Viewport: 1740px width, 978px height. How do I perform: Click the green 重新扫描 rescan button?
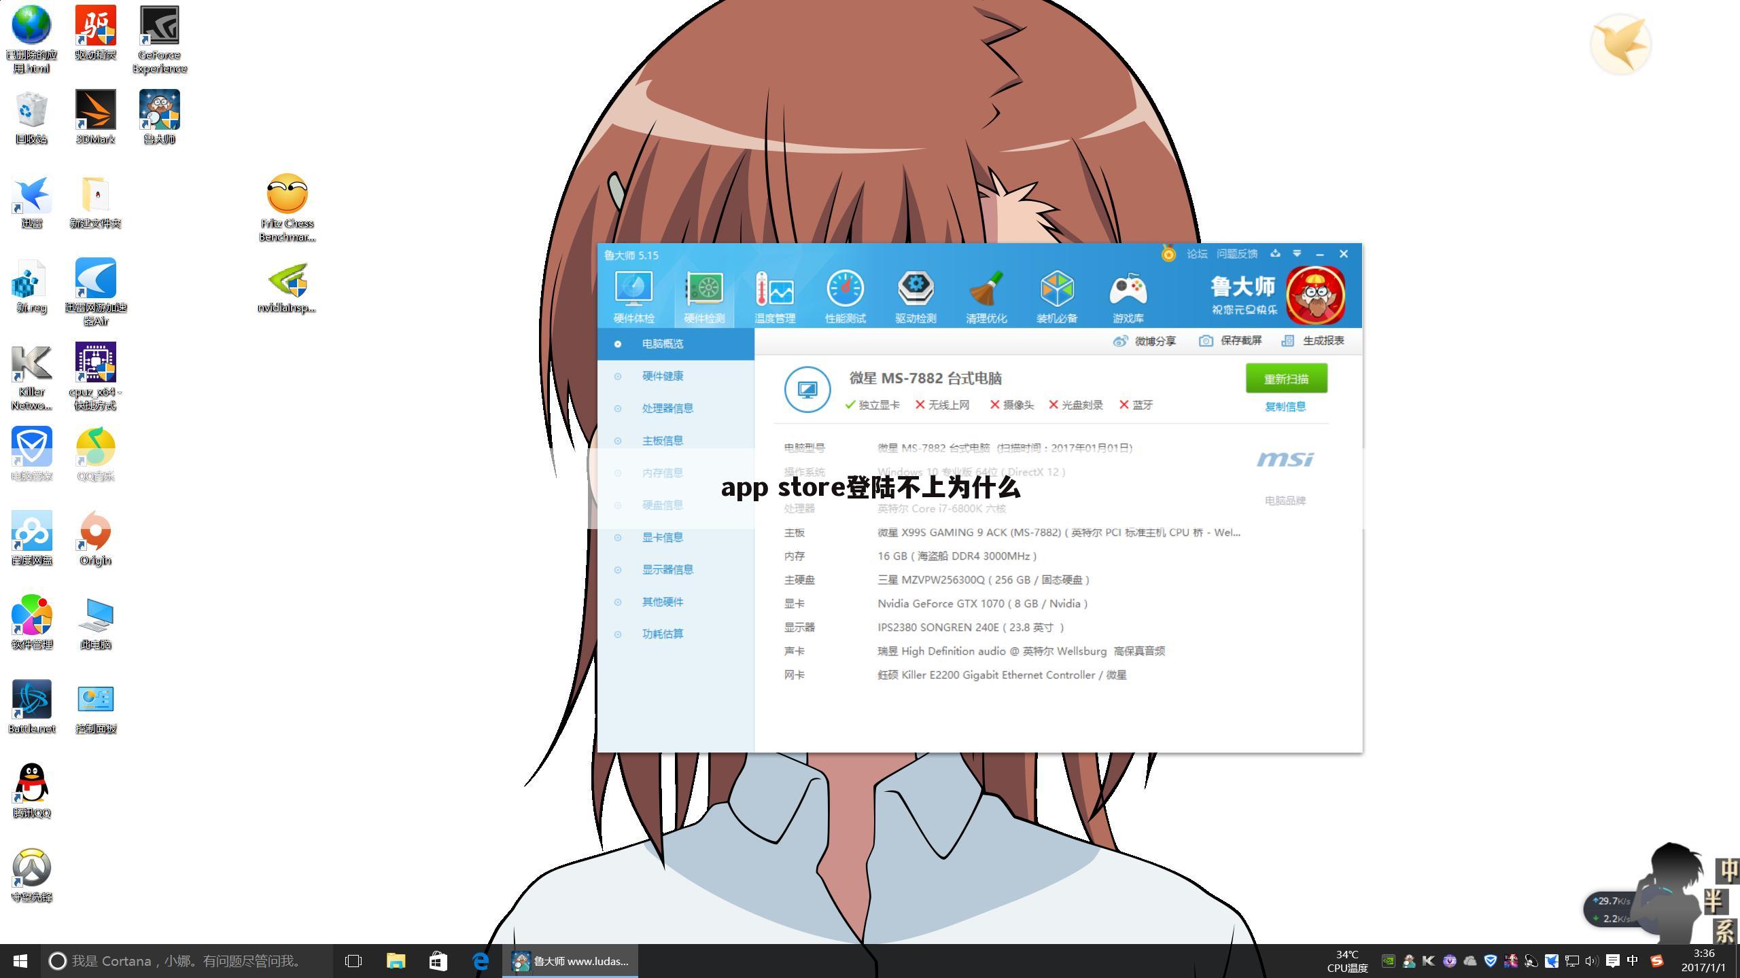tap(1286, 378)
